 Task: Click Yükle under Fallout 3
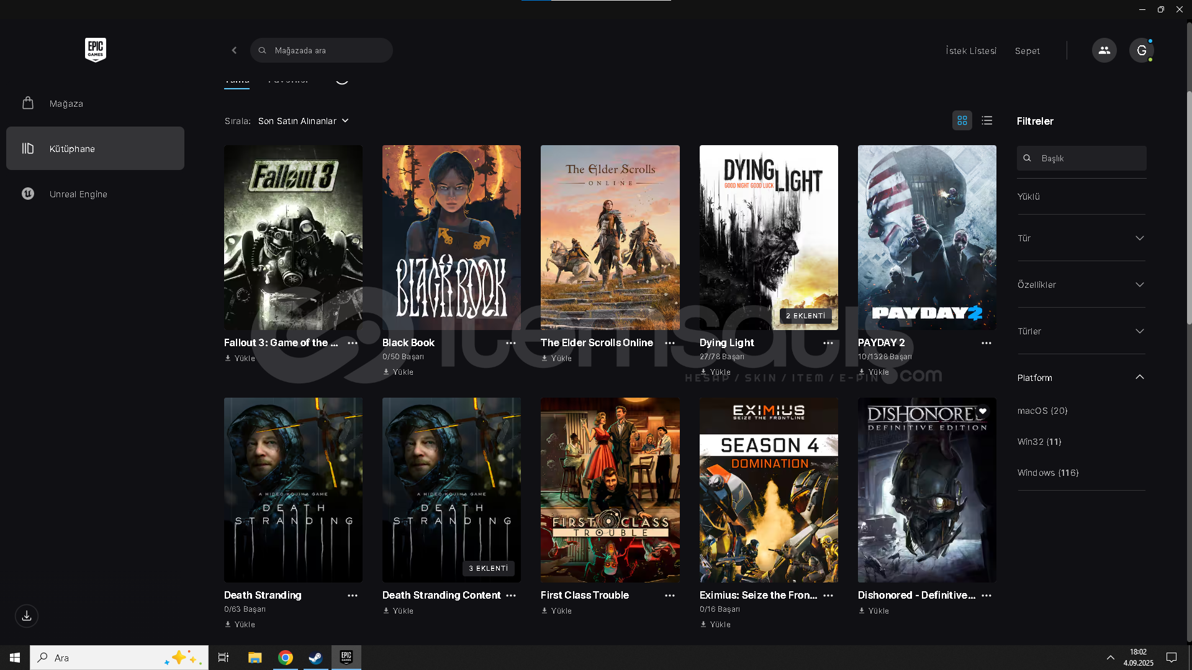click(240, 359)
